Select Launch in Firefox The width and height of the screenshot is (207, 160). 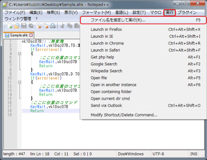coord(144,29)
